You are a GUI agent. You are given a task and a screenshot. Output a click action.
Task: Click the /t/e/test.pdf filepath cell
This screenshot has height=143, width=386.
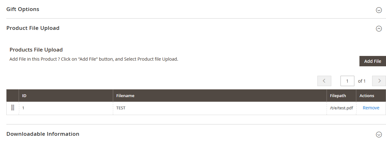click(x=341, y=108)
